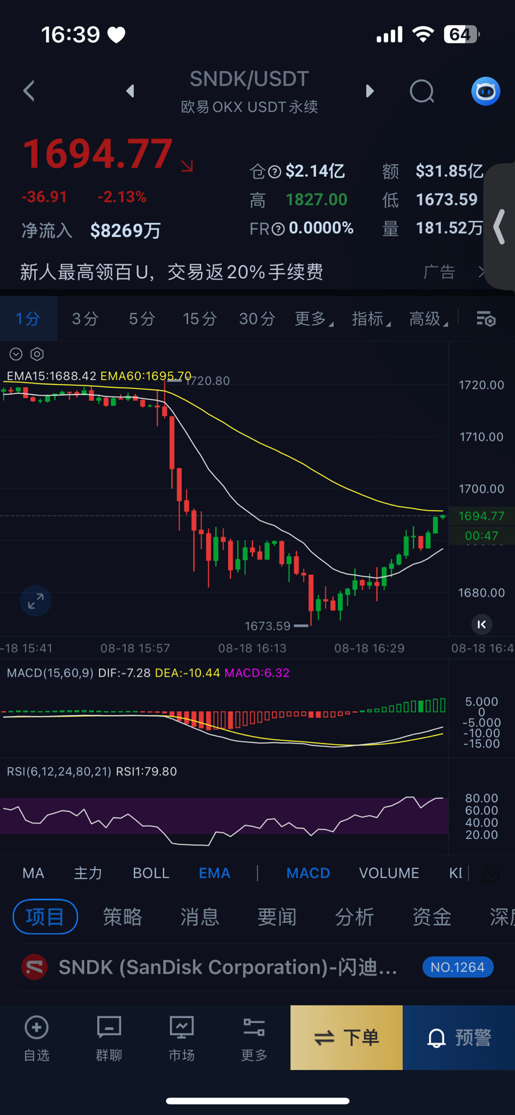
Task: Tap the SNDK/USDT pair title
Action: pyautogui.click(x=249, y=79)
